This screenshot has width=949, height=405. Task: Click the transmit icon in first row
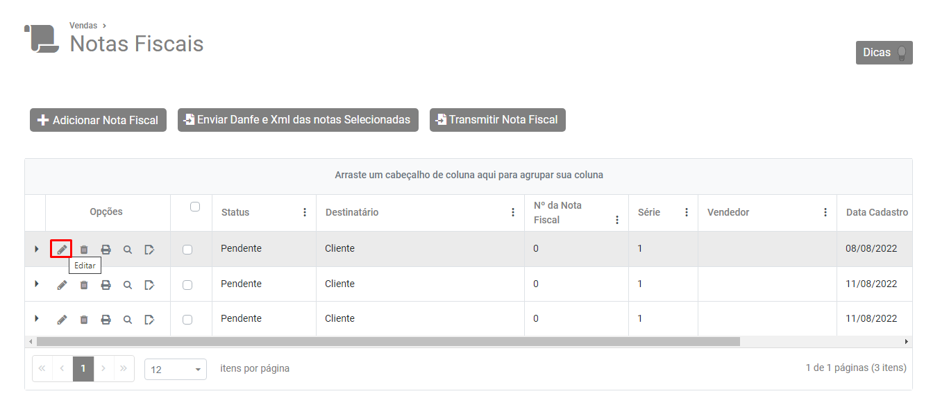click(149, 249)
